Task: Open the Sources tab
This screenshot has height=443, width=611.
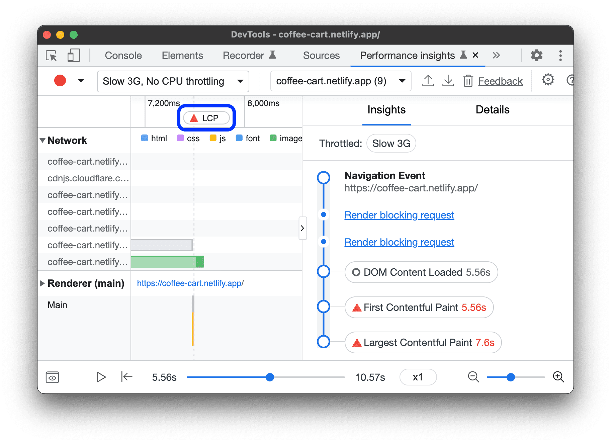Action: (321, 56)
